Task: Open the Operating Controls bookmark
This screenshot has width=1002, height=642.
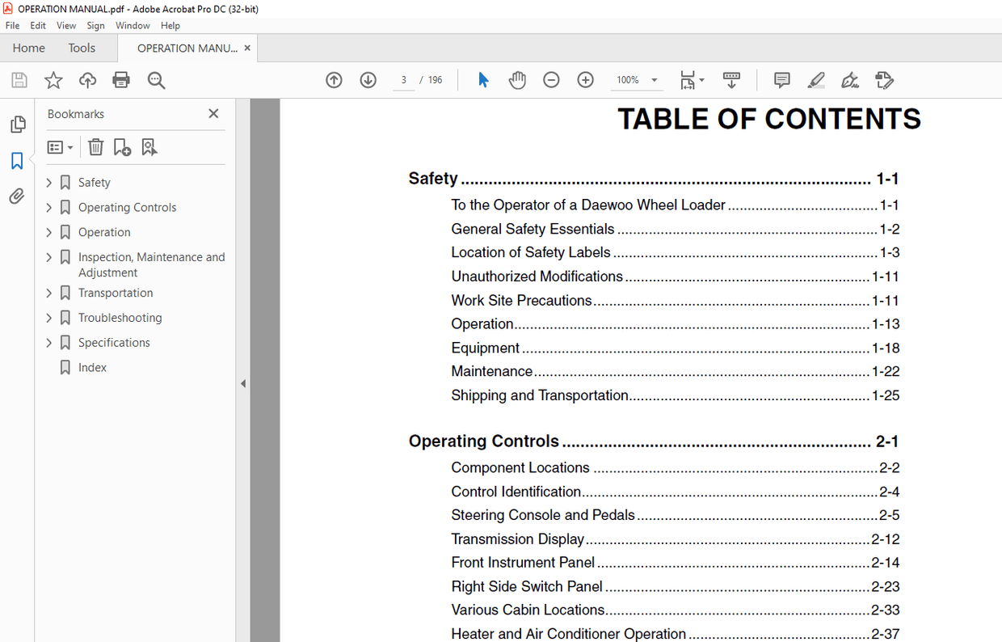Action: [x=127, y=207]
